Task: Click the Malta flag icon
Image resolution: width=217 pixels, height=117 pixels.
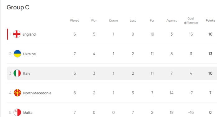Action: [x=17, y=112]
